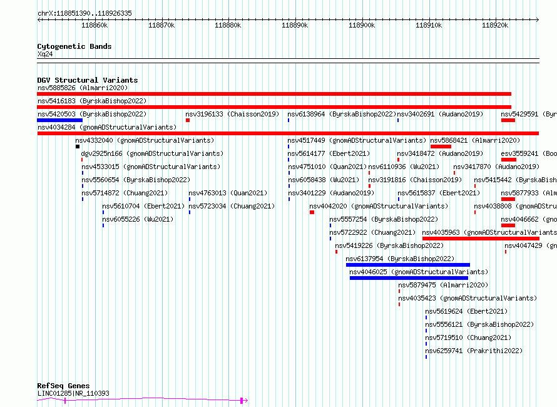The height and width of the screenshot is (407, 557).
Task: Open nsv6055226 (Wu2021) variant label
Action: pyautogui.click(x=138, y=219)
